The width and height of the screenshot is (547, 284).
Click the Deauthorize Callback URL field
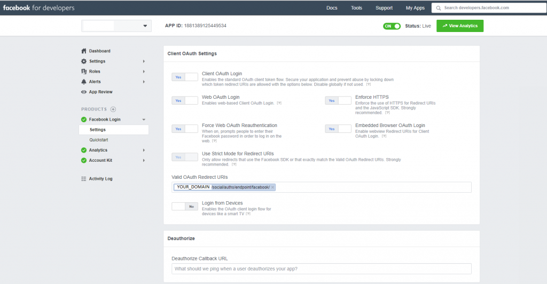point(321,269)
